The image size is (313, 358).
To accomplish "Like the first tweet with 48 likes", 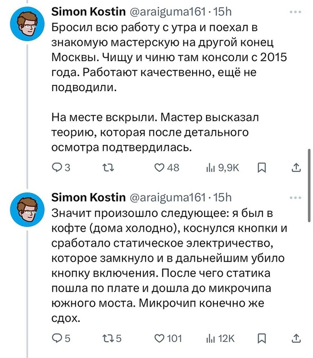I will (x=160, y=167).
